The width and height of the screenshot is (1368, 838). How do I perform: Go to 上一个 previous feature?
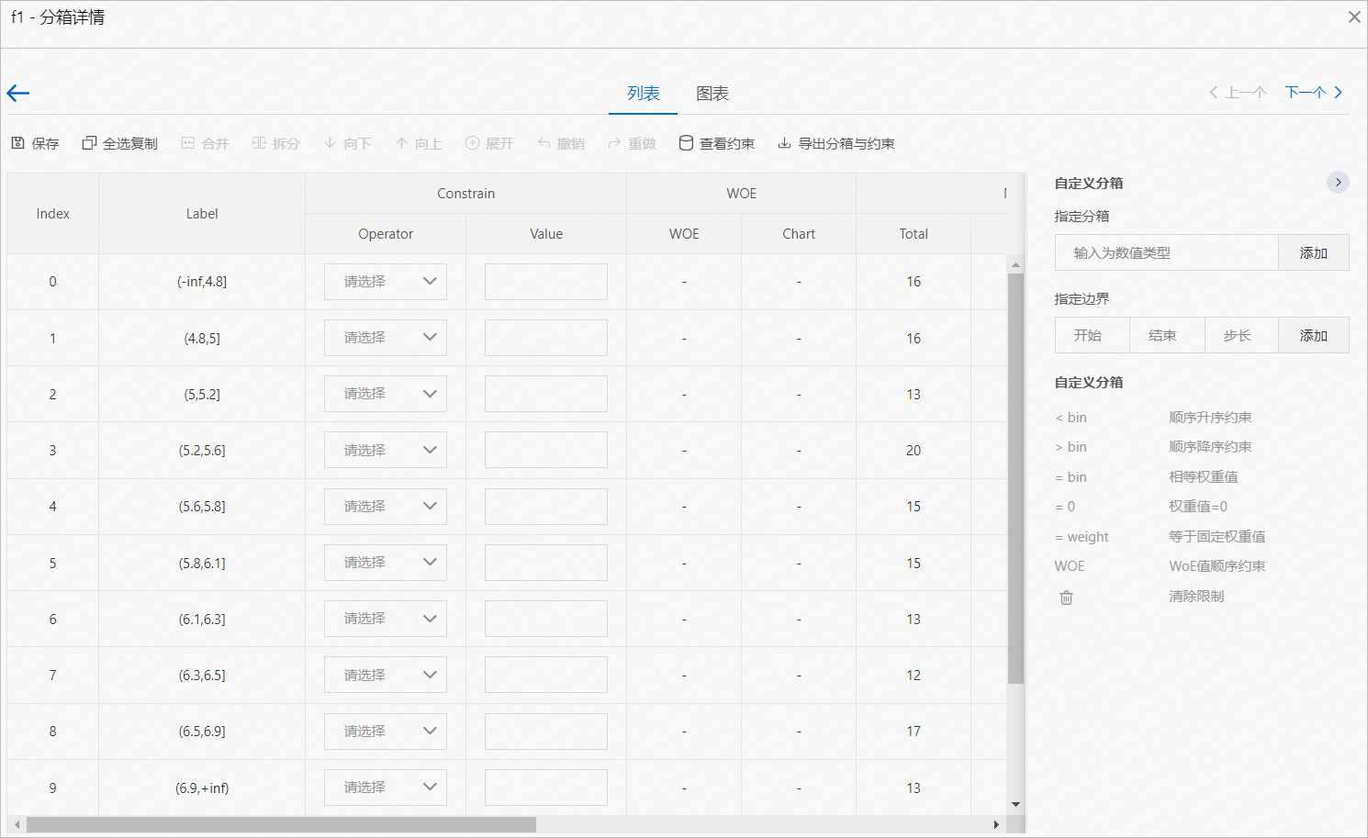pos(1238,92)
